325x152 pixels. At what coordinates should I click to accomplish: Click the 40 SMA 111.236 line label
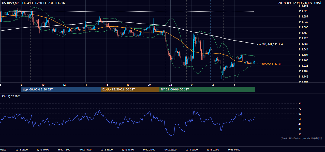pos(269,64)
